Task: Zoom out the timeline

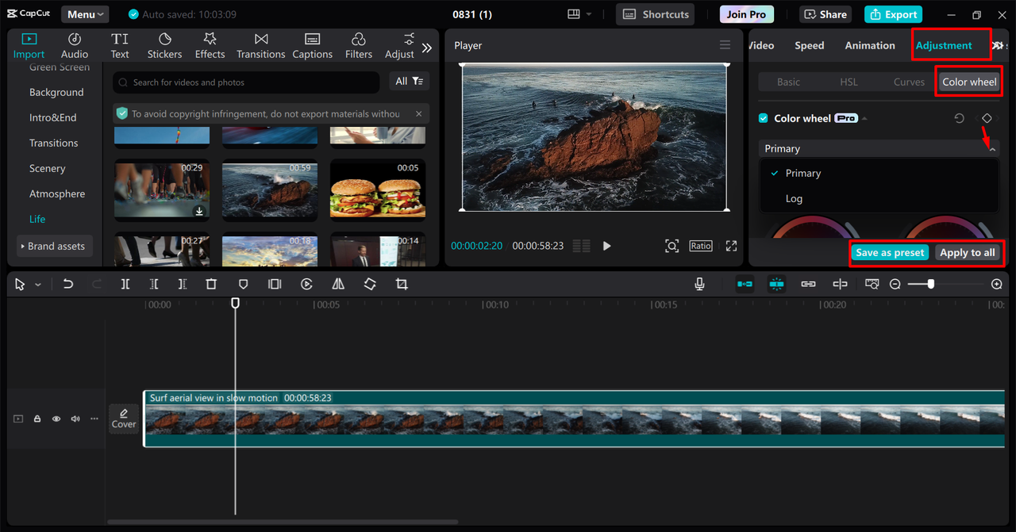Action: [895, 284]
